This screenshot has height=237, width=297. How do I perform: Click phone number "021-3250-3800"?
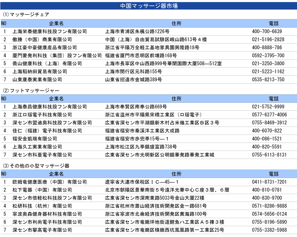[x=268, y=63]
